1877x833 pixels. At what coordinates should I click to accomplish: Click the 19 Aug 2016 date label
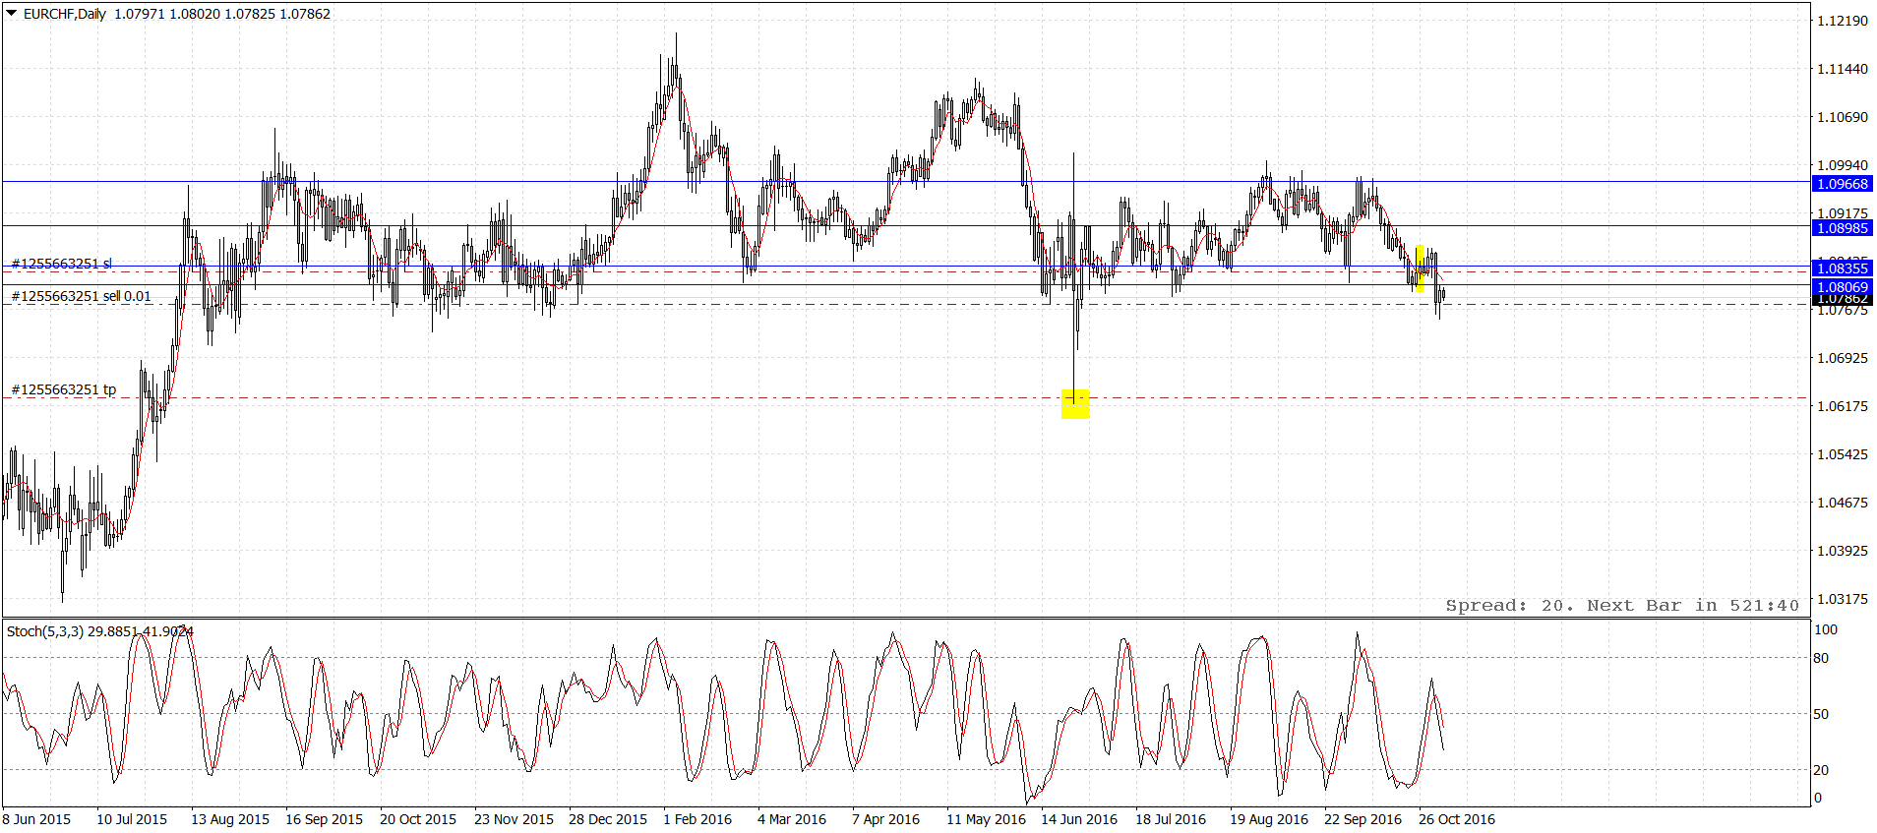coord(1269,819)
